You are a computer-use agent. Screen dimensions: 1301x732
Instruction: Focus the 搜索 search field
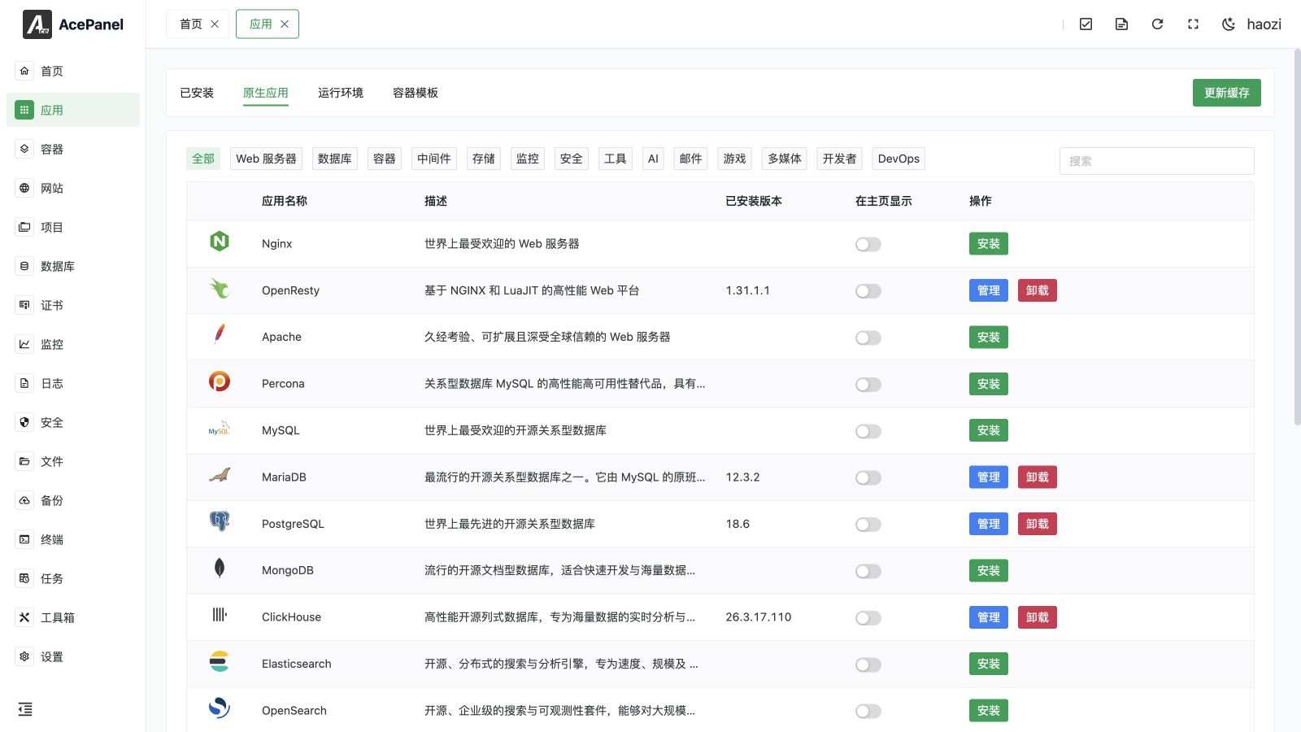[x=1157, y=161]
